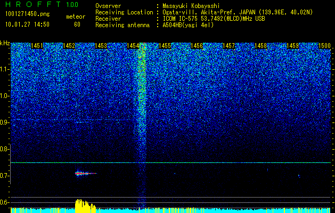
Task: Click the 1.1 kHz axis label
Action: 4,69
